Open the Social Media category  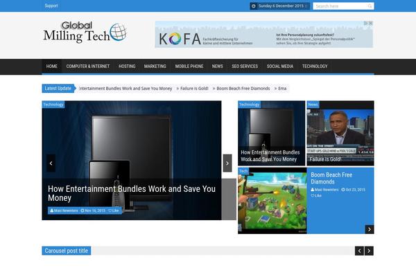click(x=280, y=66)
